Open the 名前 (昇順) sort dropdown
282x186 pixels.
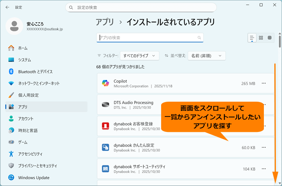point(207,56)
